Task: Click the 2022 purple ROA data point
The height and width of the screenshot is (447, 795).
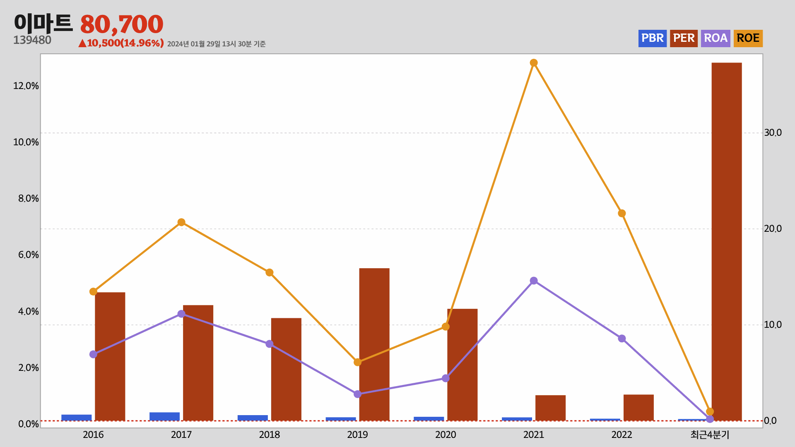Action: (622, 339)
